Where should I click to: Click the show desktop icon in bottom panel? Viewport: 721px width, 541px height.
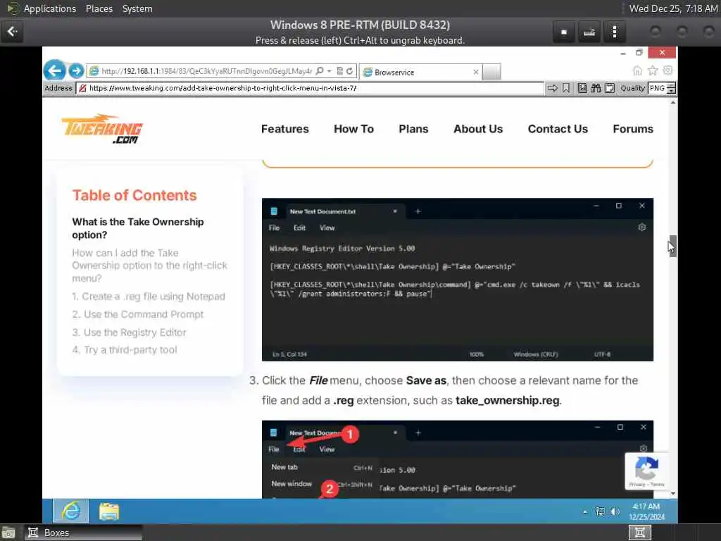pyautogui.click(x=8, y=533)
